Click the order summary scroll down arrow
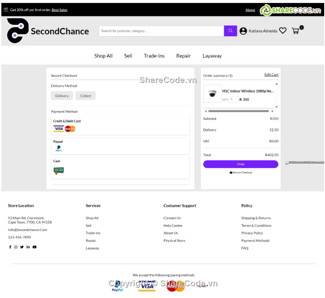This screenshot has width=325, height=298. [277, 107]
